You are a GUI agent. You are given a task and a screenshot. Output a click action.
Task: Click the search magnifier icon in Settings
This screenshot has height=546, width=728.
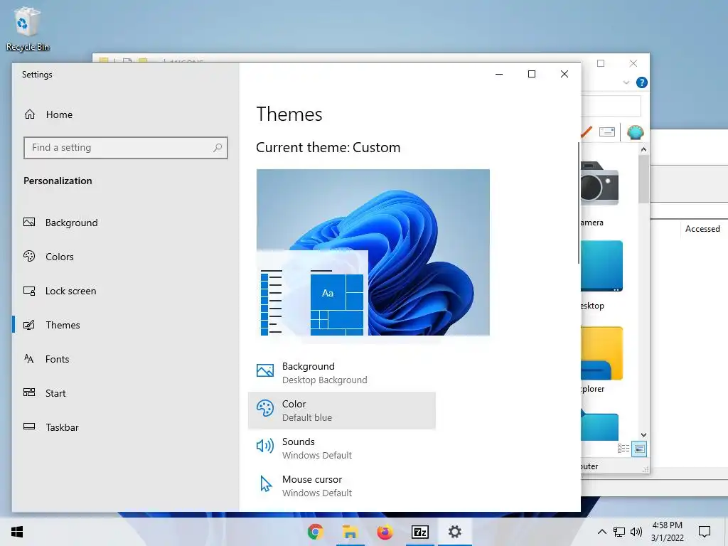point(218,148)
